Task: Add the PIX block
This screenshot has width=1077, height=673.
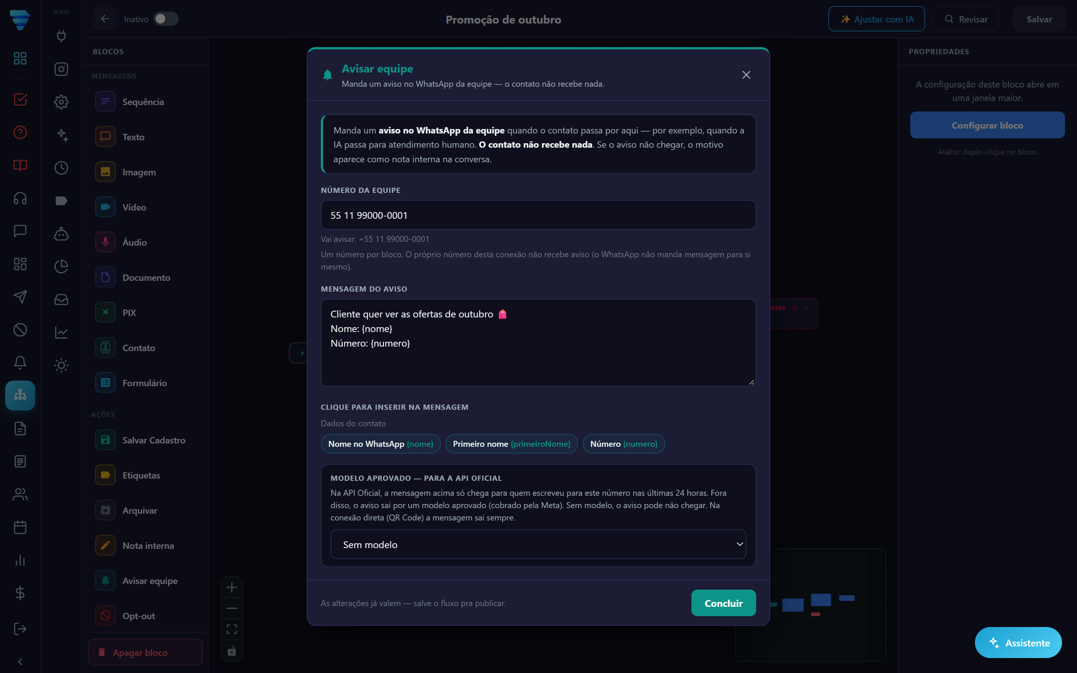Action: pos(145,313)
